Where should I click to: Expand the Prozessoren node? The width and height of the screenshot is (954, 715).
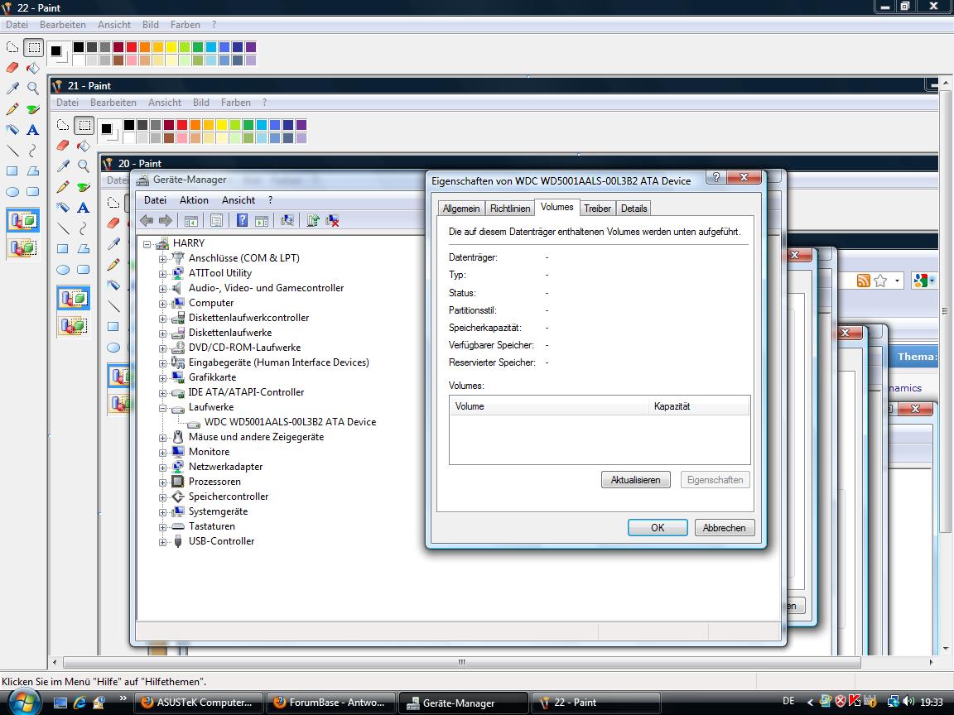point(162,482)
